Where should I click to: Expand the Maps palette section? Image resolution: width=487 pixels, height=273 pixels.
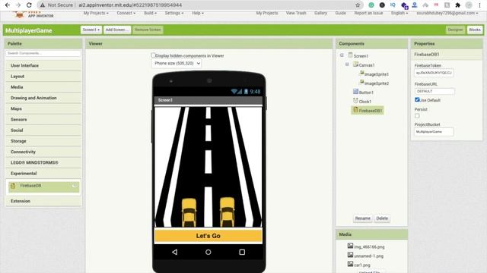43,109
